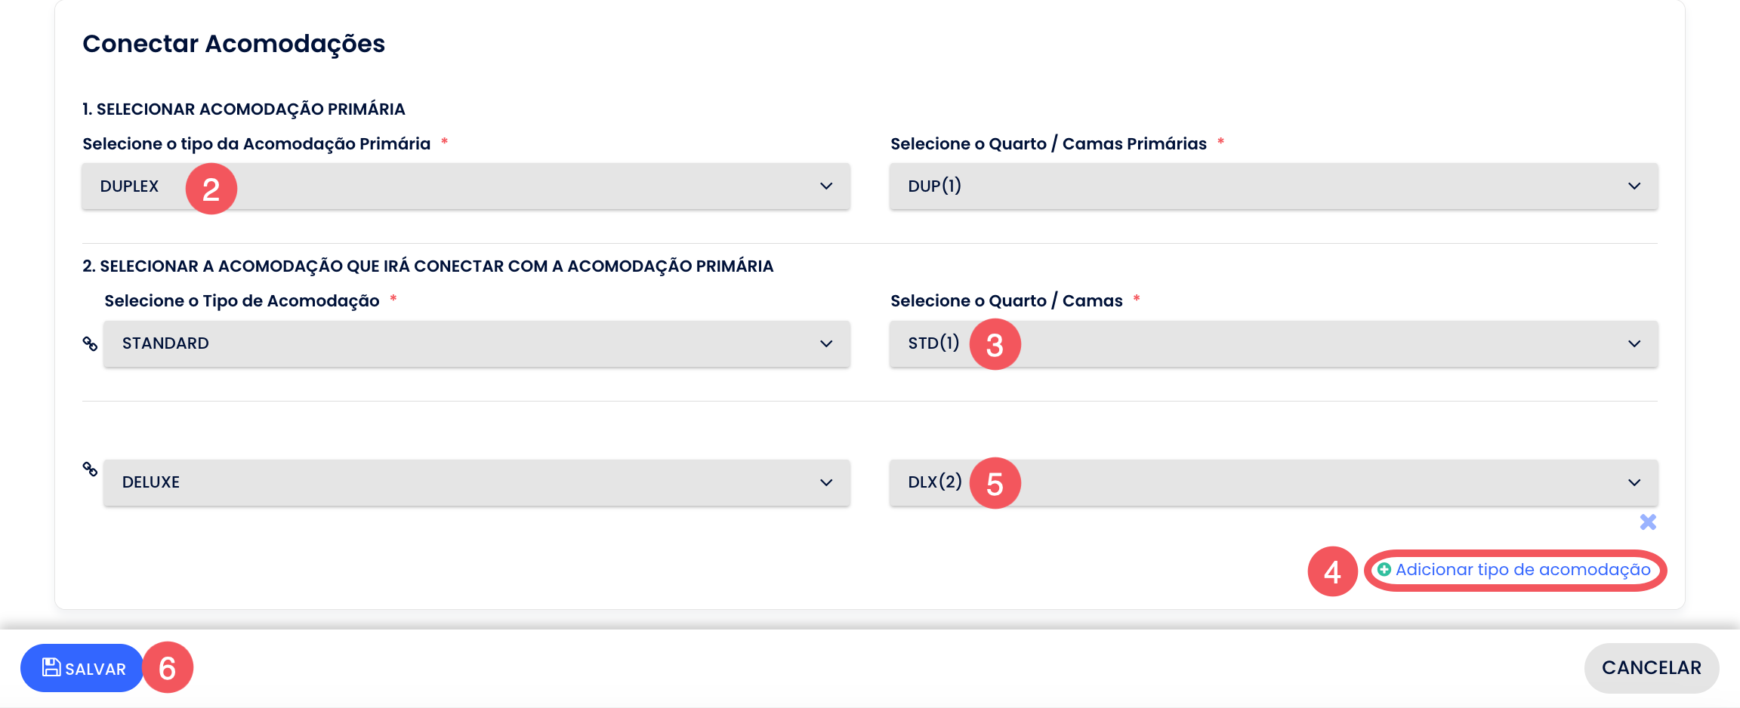Click the CANCELAR button
Viewport: 1740px width, 708px height.
pyautogui.click(x=1652, y=668)
